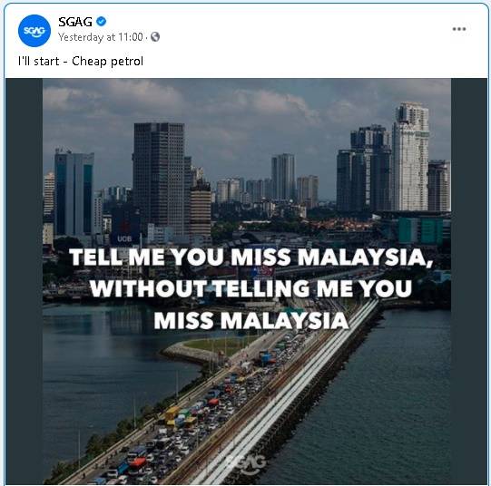This screenshot has width=491, height=486.
Task: Select the caption 'I'll start - Cheap petrol'
Action: [81, 61]
